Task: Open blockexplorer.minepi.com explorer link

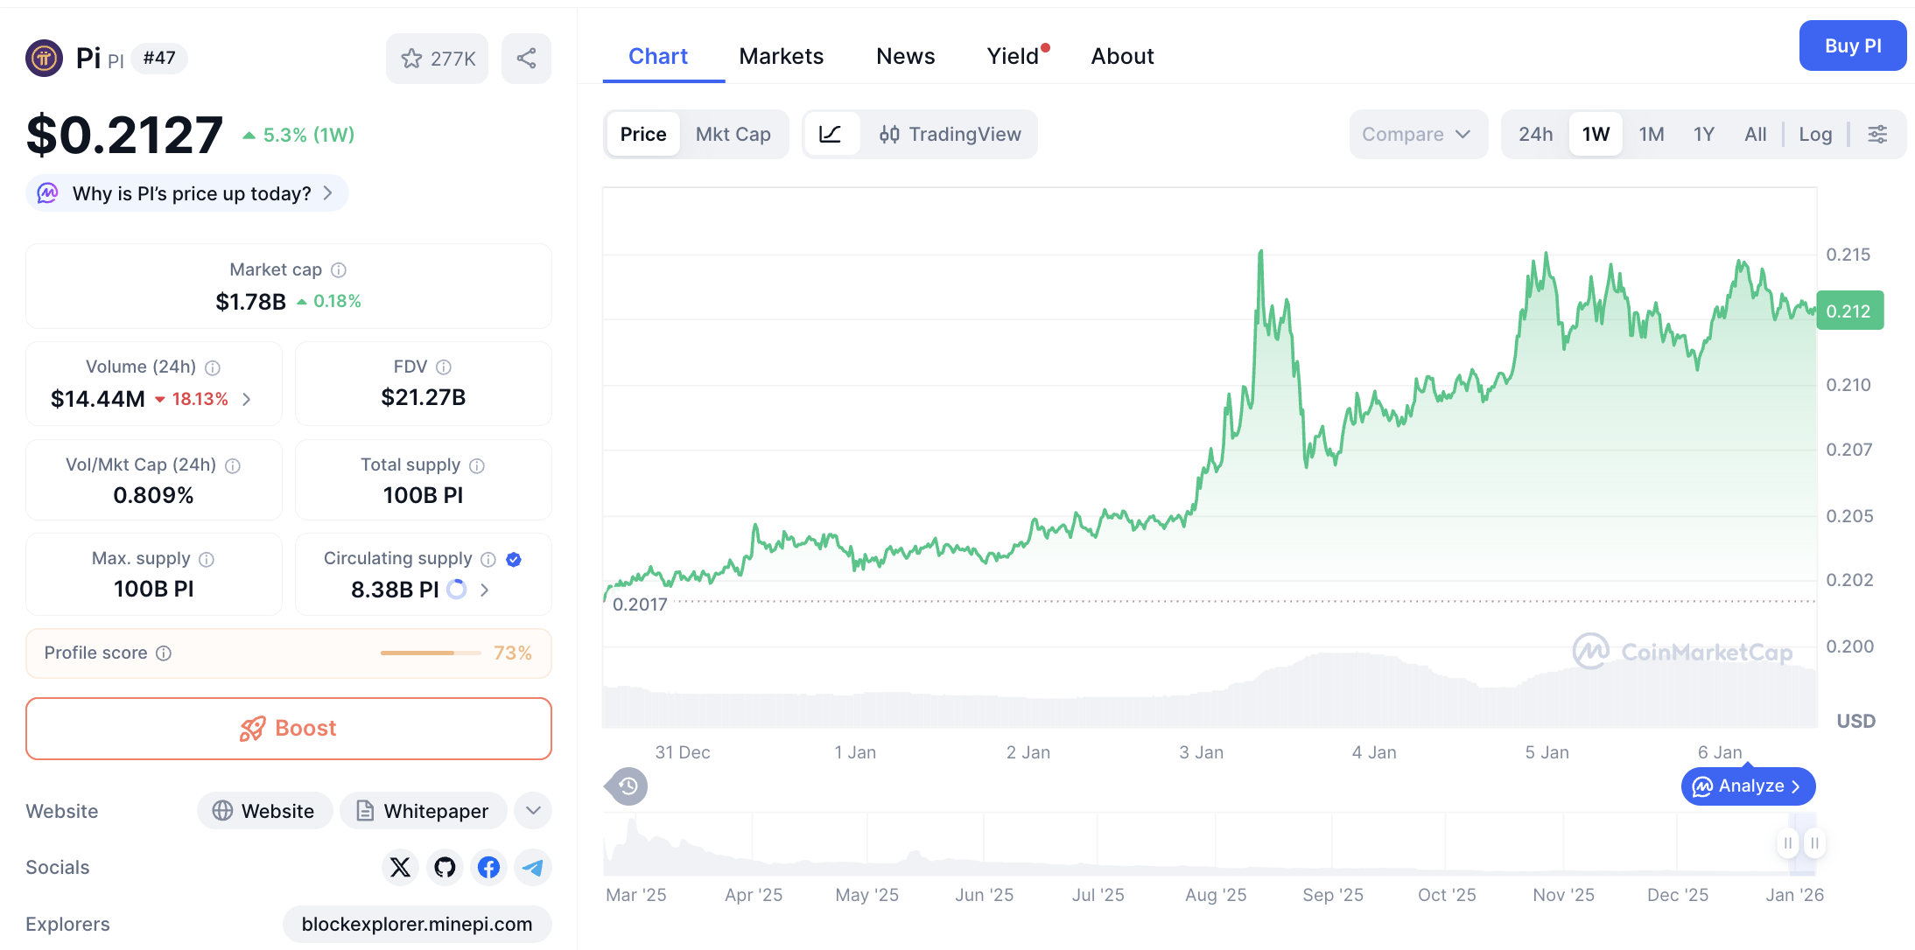Action: (417, 924)
